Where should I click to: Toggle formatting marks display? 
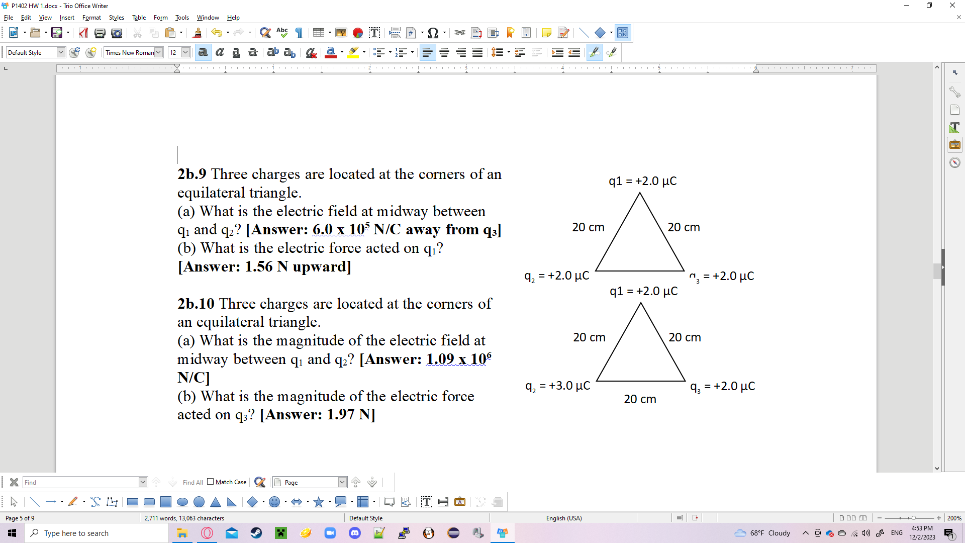(299, 33)
